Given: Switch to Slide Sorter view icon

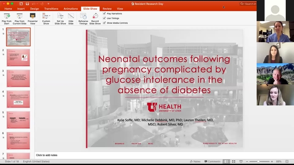Looking at the screenshot, I should click(234, 161).
